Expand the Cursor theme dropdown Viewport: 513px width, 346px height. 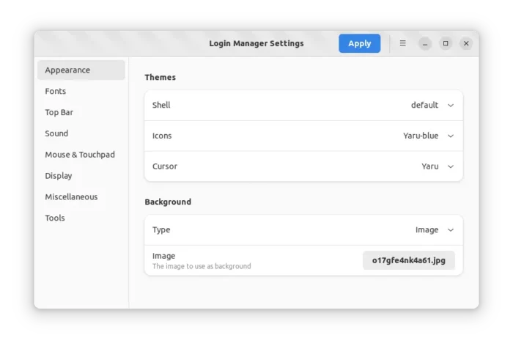coord(303,166)
